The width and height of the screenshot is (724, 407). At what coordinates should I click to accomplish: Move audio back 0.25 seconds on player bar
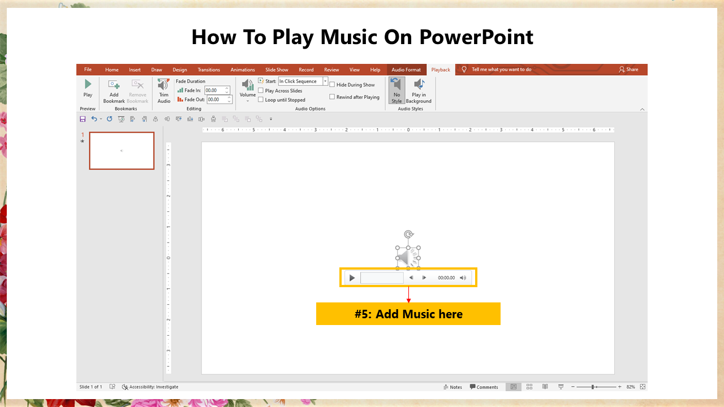coord(411,278)
